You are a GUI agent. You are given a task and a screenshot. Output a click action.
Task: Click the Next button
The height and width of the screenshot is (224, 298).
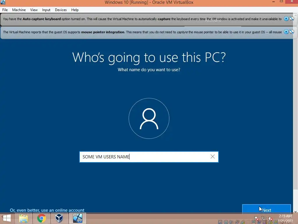pos(267,209)
